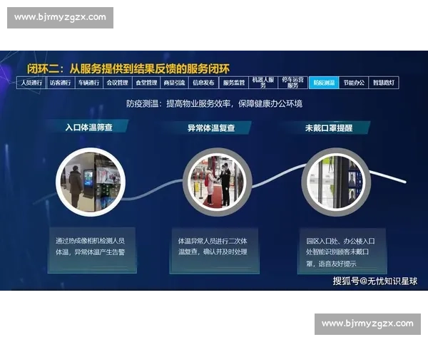Click the 体温异常人员进行二次体温复查 description box
428x342 pixels.
tap(215, 251)
